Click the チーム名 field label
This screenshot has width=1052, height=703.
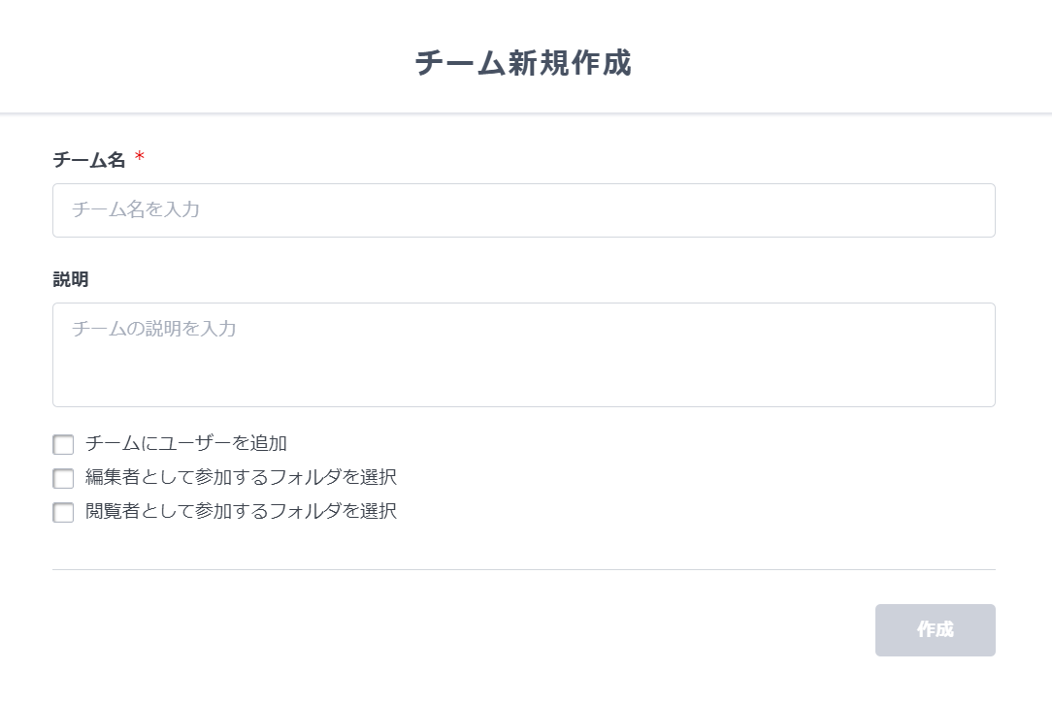tap(89, 161)
